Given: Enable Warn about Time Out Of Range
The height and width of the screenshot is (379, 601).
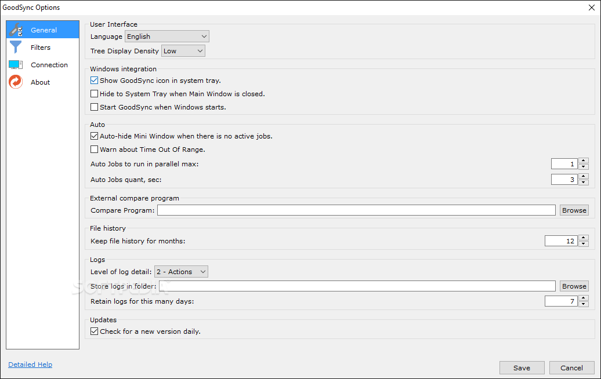Looking at the screenshot, I should (95, 150).
